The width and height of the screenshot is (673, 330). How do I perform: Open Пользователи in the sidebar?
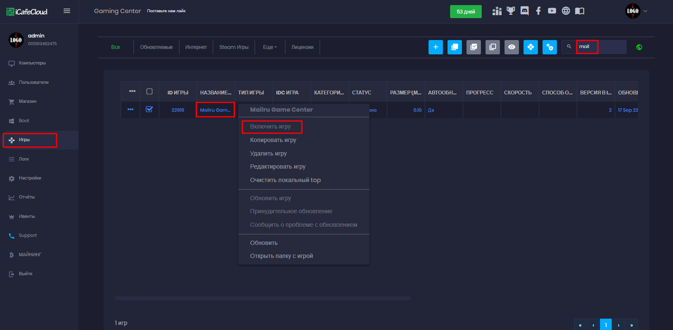(x=33, y=83)
